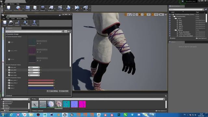Click Params in the material instance editor

[17, 23]
